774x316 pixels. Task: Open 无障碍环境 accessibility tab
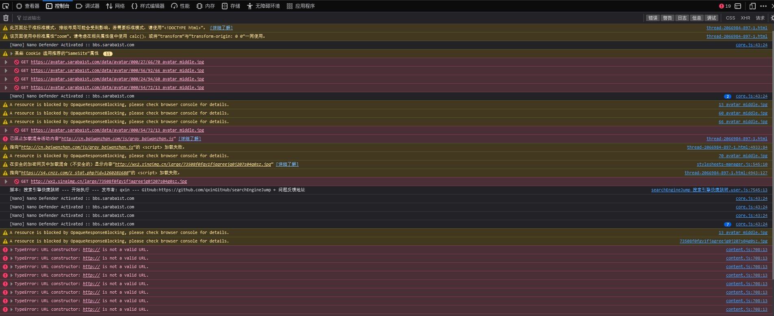coord(263,6)
